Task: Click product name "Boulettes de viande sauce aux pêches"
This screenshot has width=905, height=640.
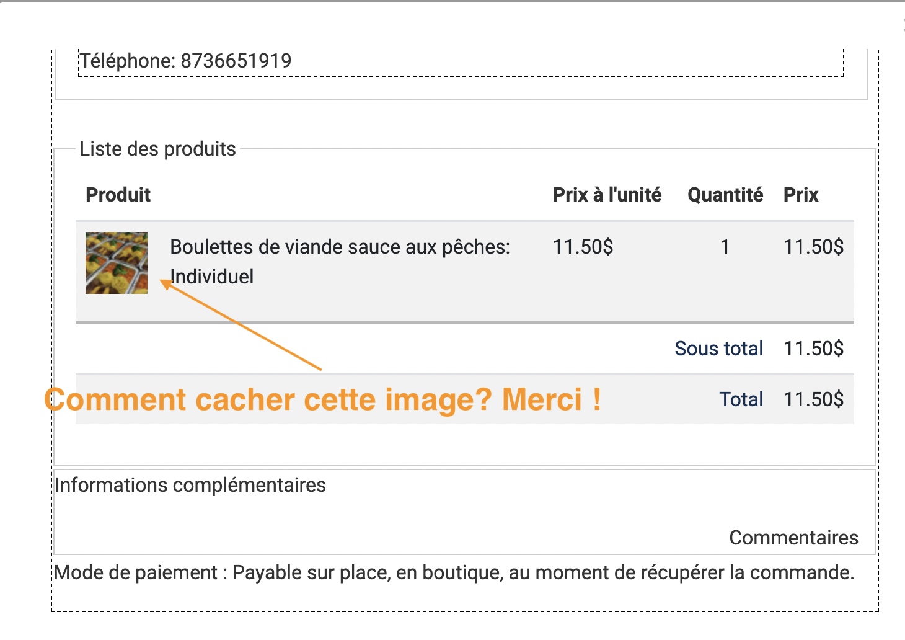Action: click(x=340, y=247)
